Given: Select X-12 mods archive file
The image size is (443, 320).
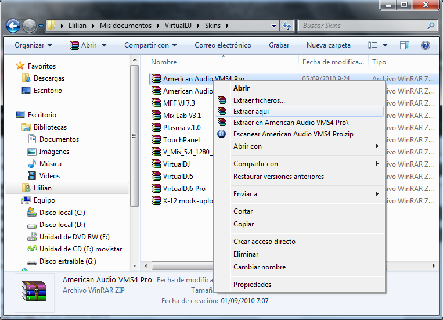Looking at the screenshot, I should (182, 200).
